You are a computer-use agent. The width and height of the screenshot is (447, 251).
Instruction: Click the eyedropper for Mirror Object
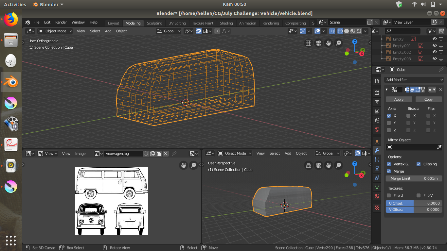(x=439, y=147)
